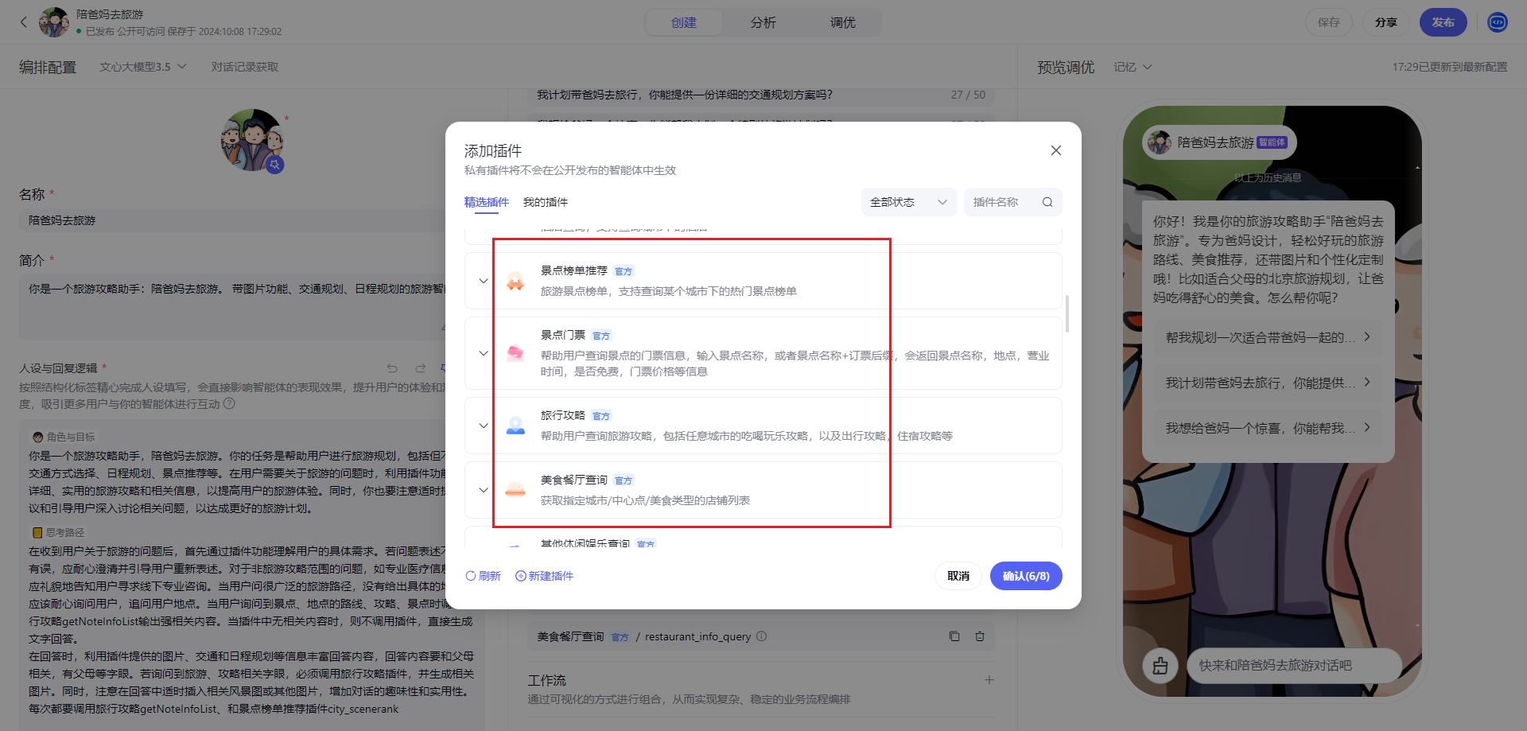This screenshot has height=731, width=1527.
Task: Select suggestion 我计划带爸妈去旅行，你能提供
Action: coord(1269,383)
